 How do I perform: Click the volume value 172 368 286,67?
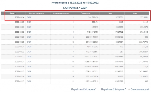pyautogui.click(x=92, y=52)
